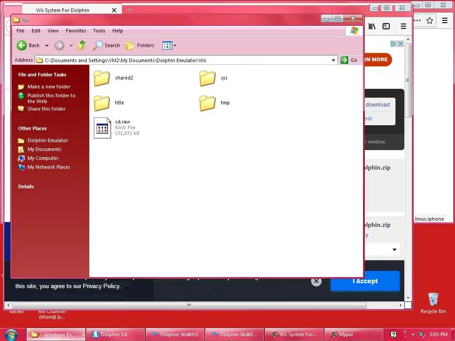Screen dimensions: 455x341
Task: Click the I Accept cookie button
Action: [365, 281]
